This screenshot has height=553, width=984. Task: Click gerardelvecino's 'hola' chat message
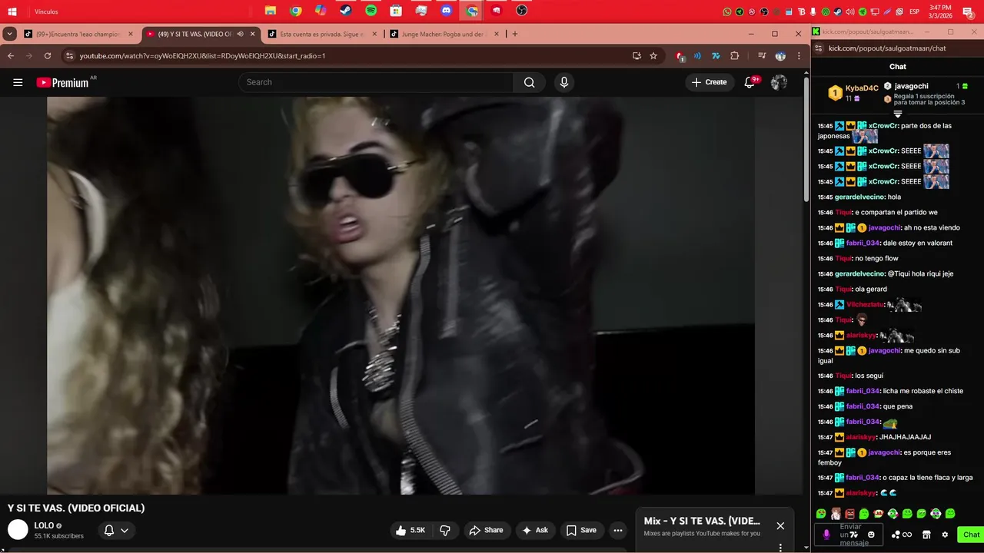(x=894, y=197)
